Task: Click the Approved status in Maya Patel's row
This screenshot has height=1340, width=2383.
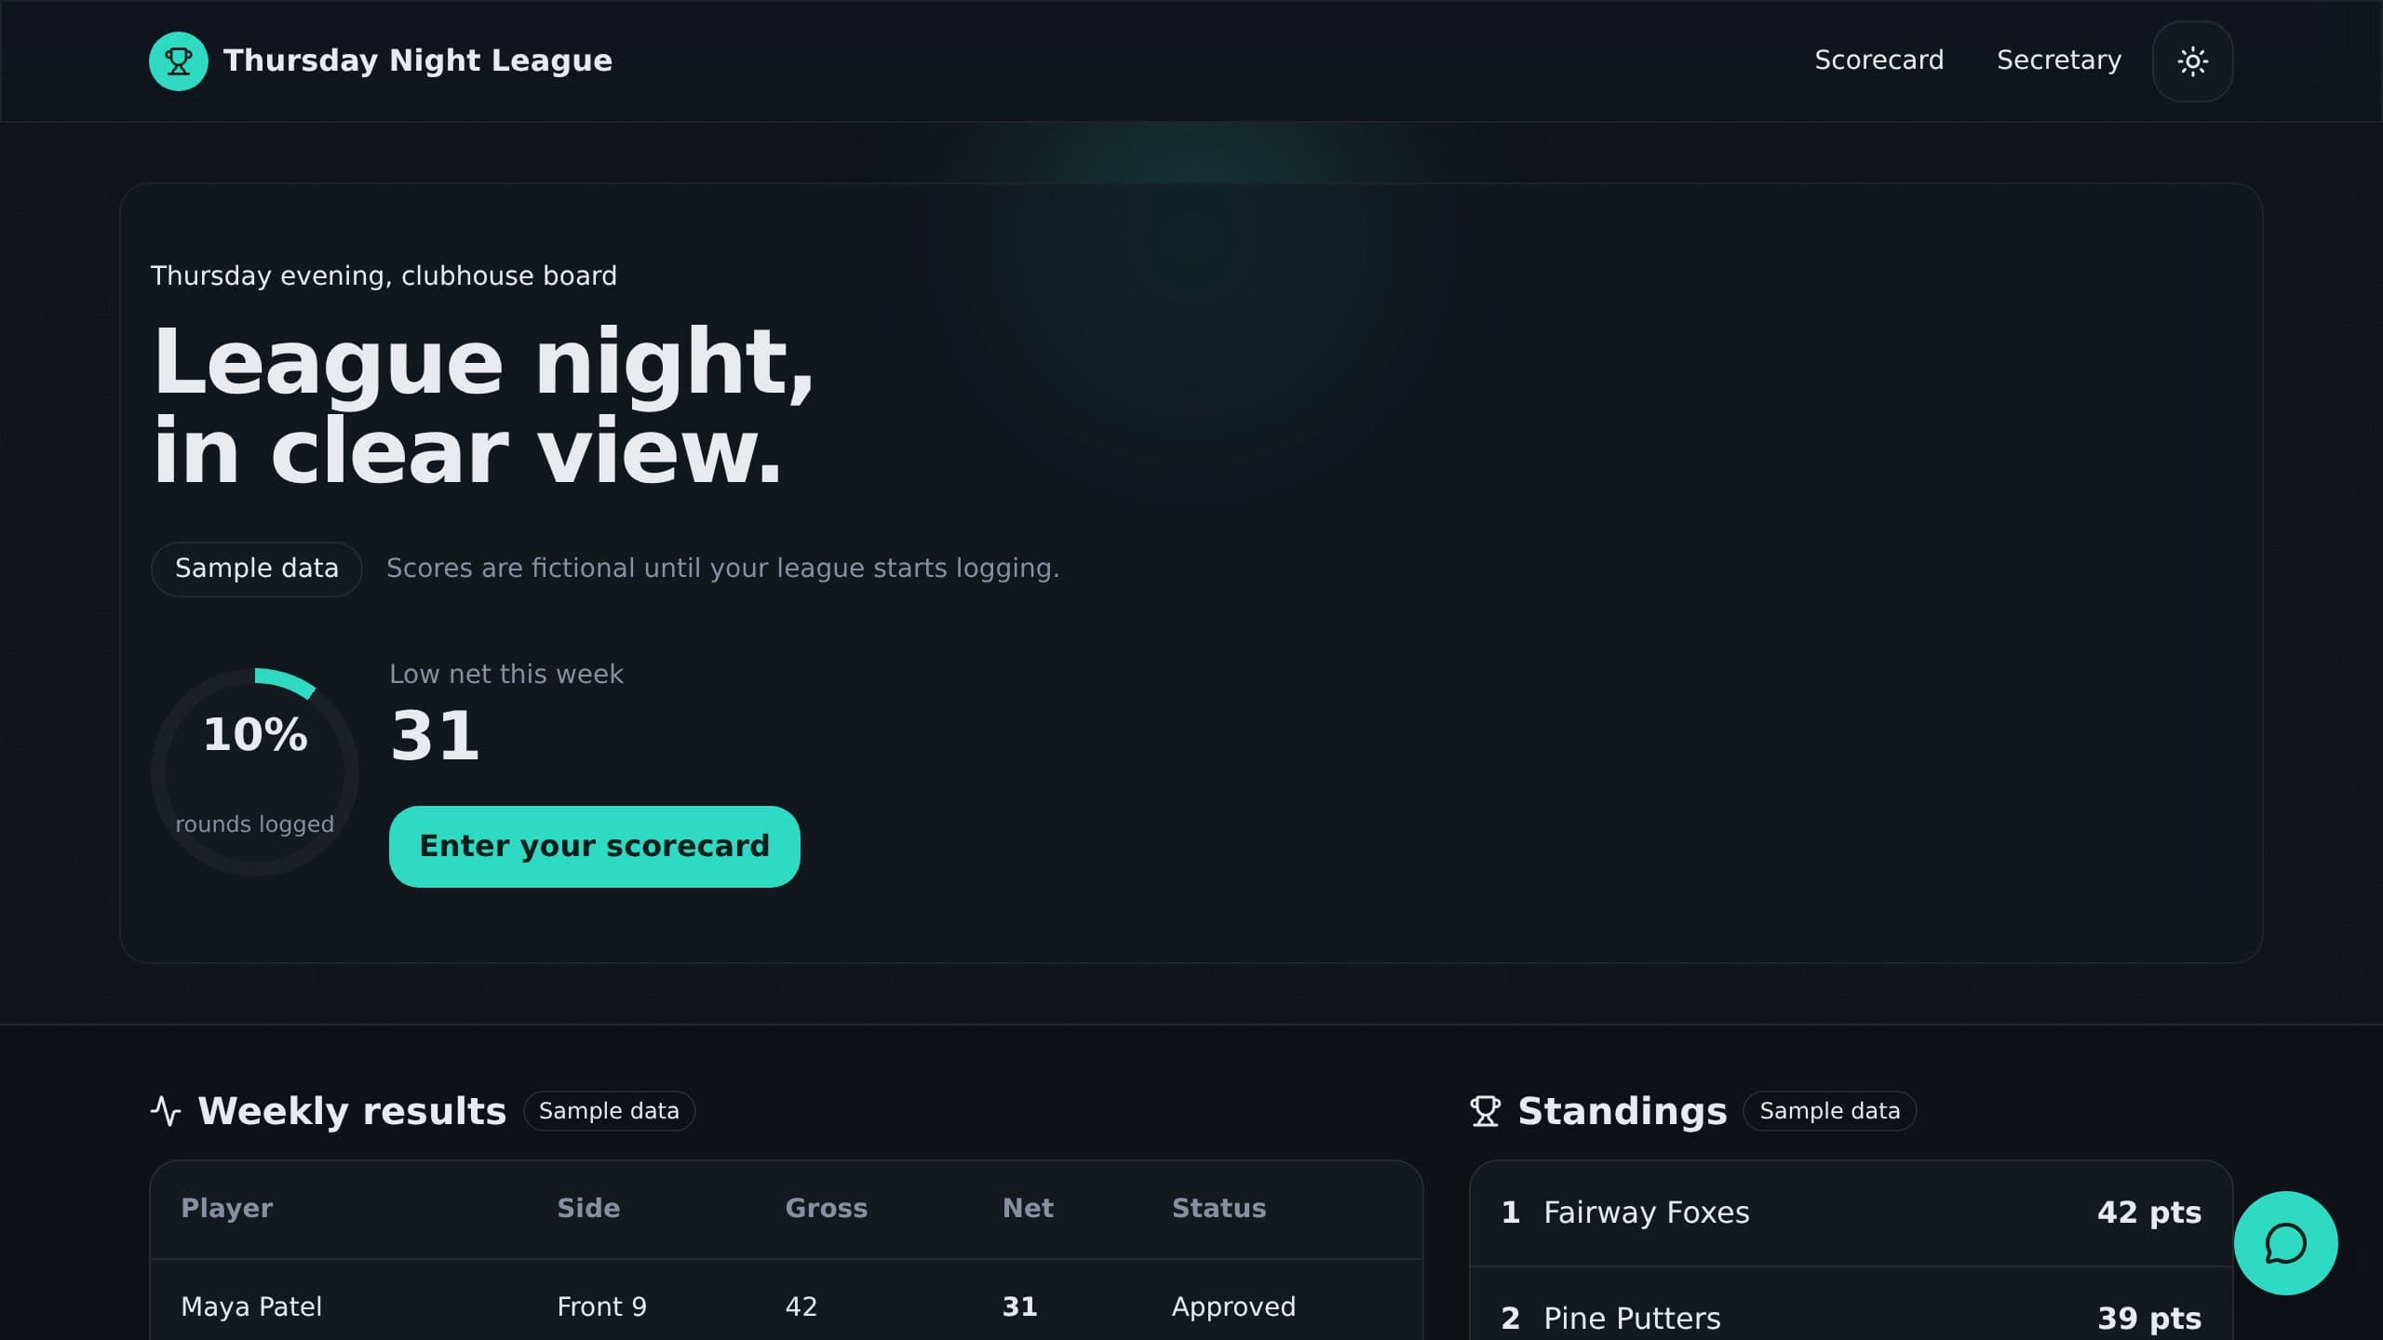Action: tap(1233, 1306)
